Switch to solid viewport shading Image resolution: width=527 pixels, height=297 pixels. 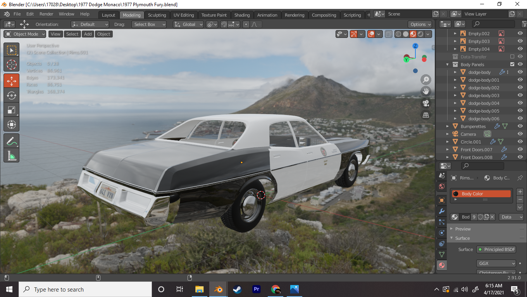[x=406, y=34]
